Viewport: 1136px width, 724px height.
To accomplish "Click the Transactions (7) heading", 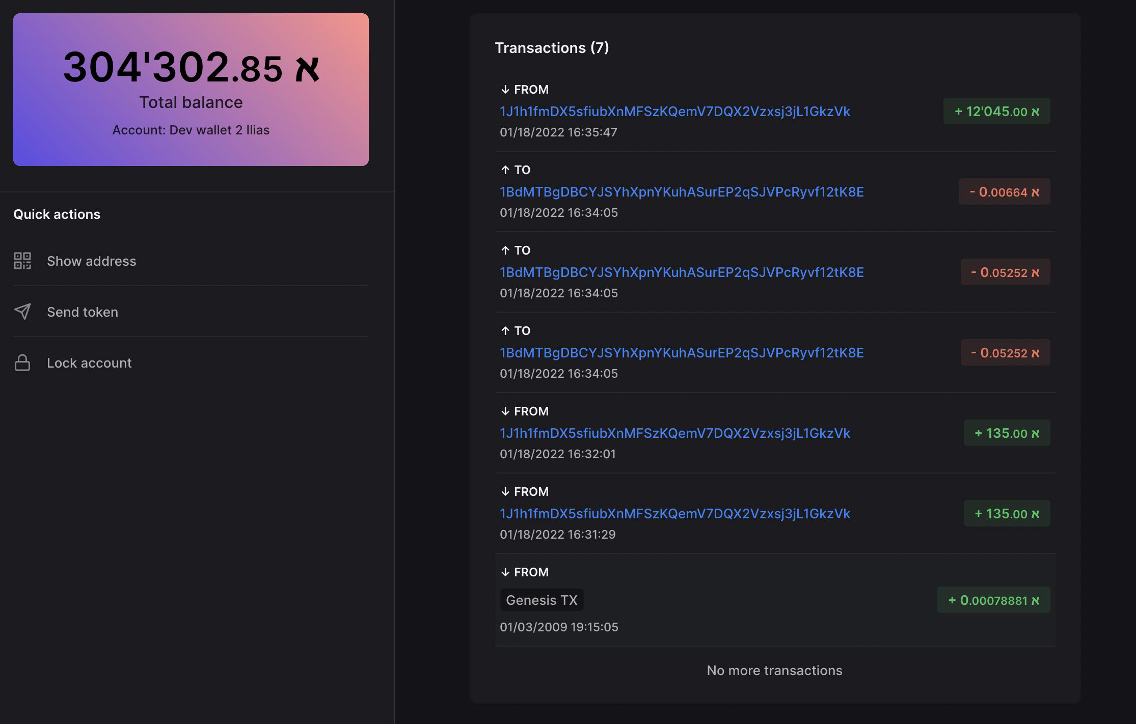I will tap(552, 47).
